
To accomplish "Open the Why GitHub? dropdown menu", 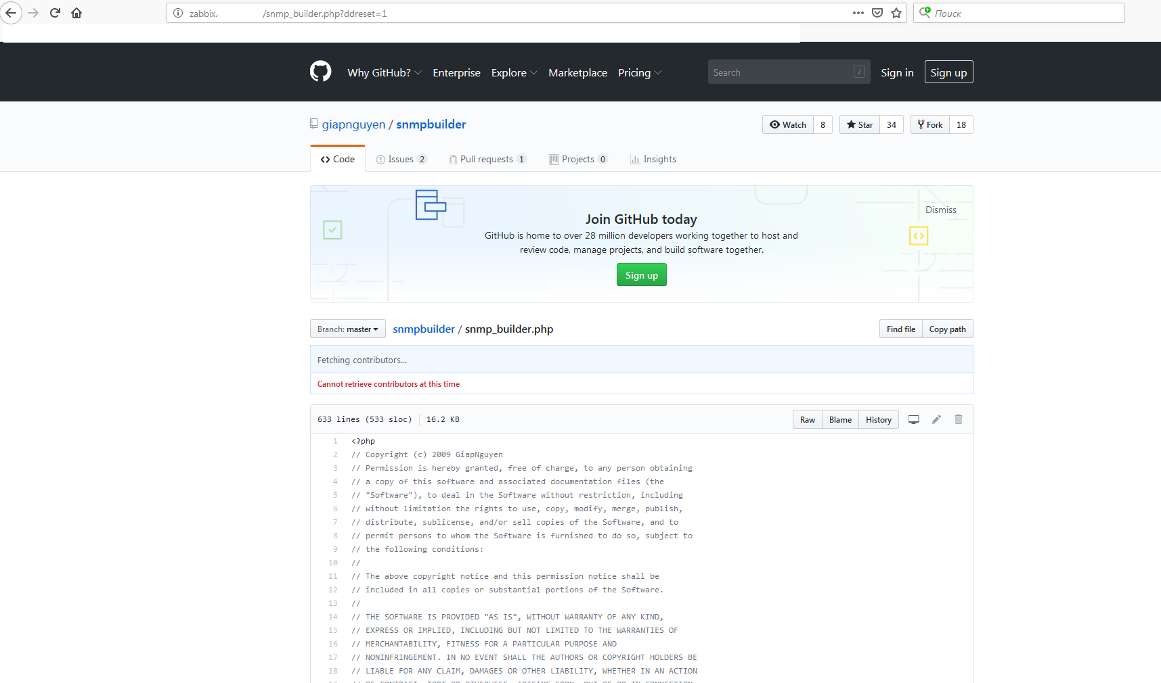I will [385, 72].
